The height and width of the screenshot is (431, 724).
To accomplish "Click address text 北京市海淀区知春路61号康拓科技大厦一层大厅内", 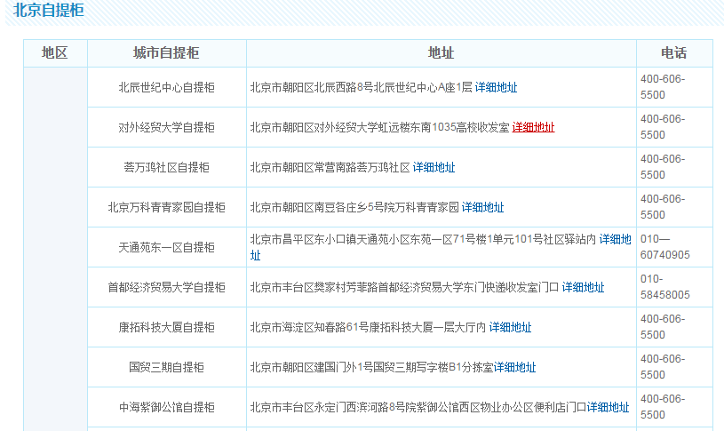I will pos(368,328).
